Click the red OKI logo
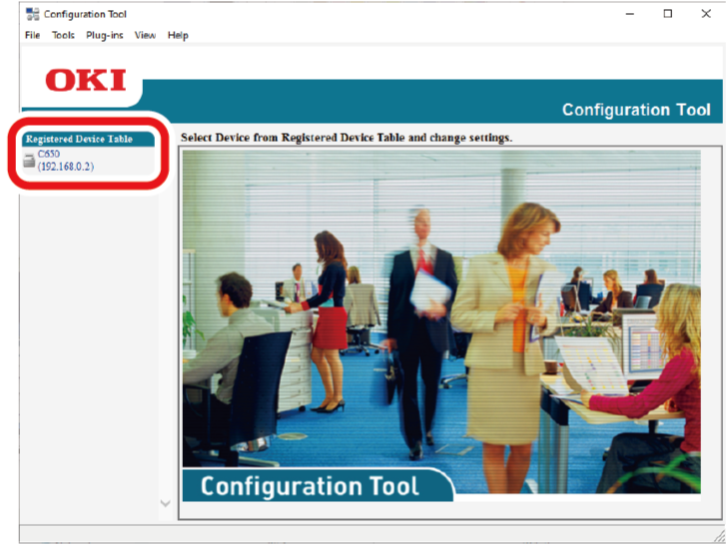The width and height of the screenshot is (726, 544). pyautogui.click(x=86, y=80)
